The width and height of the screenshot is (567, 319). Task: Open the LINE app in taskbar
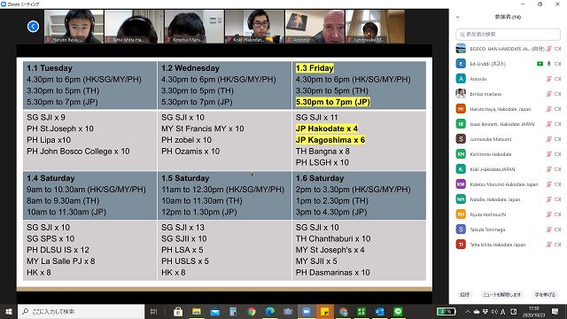pos(398,311)
